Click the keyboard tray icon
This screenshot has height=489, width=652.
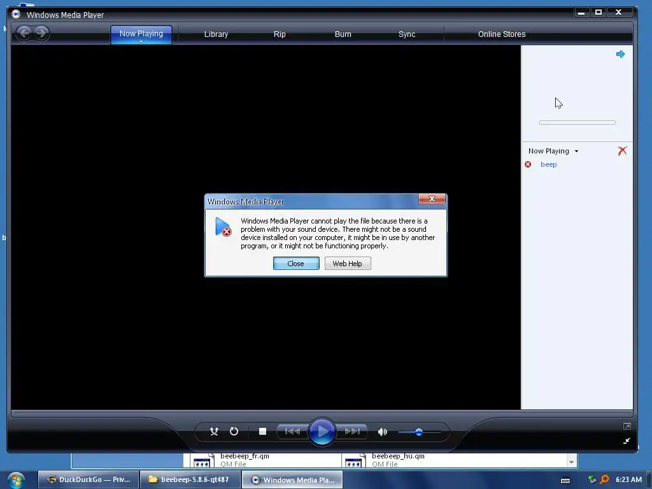pyautogui.click(x=565, y=480)
